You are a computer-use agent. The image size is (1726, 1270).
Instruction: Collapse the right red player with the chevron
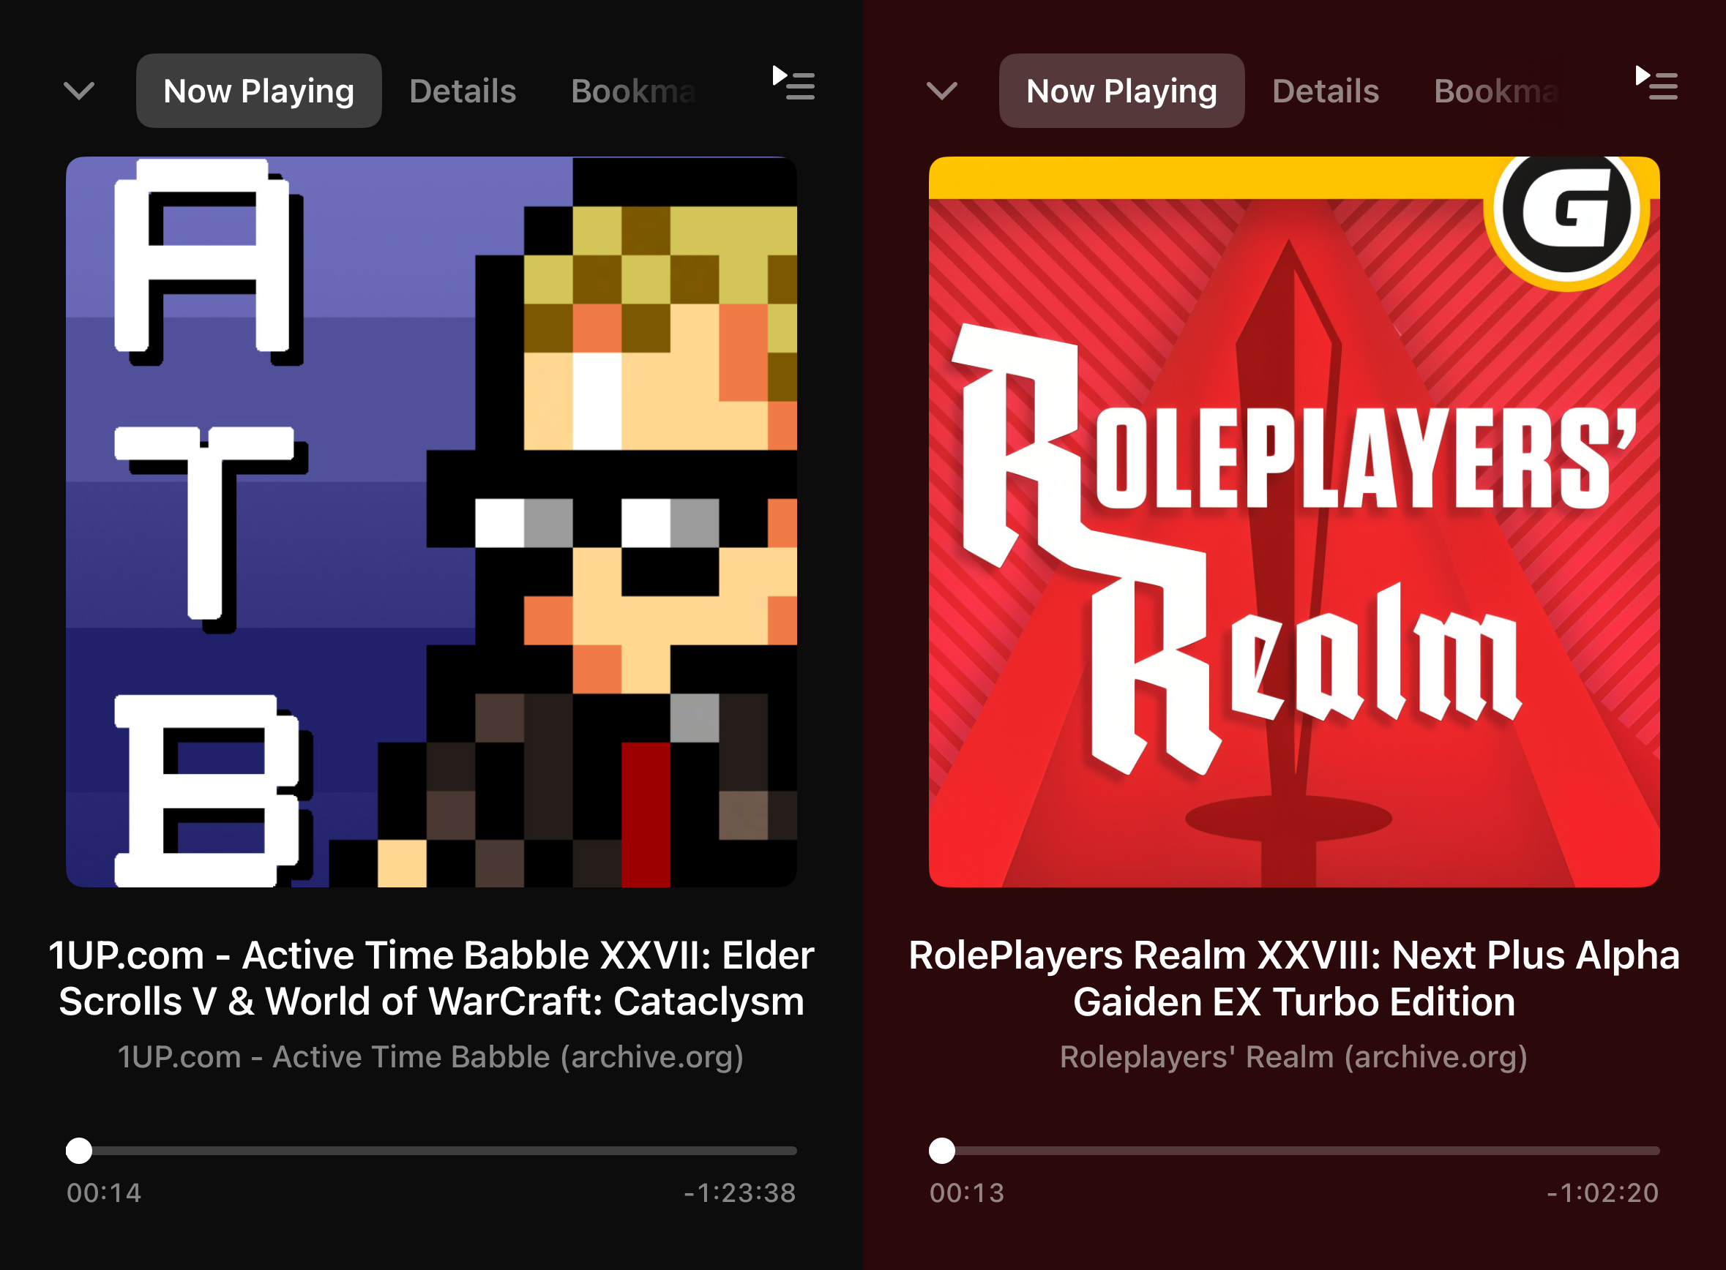(x=941, y=91)
